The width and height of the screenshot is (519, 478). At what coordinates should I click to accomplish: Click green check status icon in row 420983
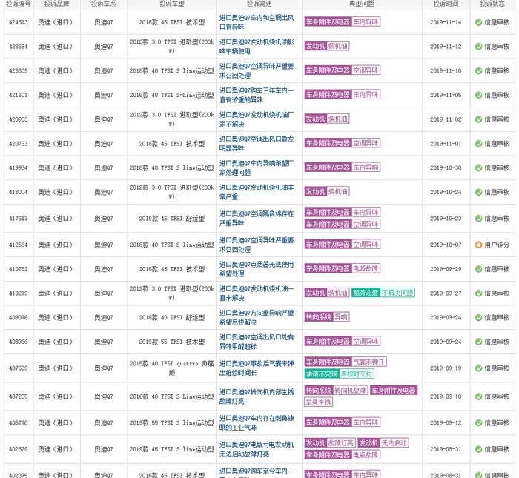[x=478, y=119]
